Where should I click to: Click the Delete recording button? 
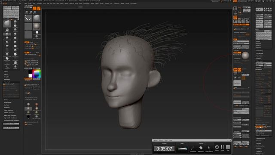coord(217,148)
